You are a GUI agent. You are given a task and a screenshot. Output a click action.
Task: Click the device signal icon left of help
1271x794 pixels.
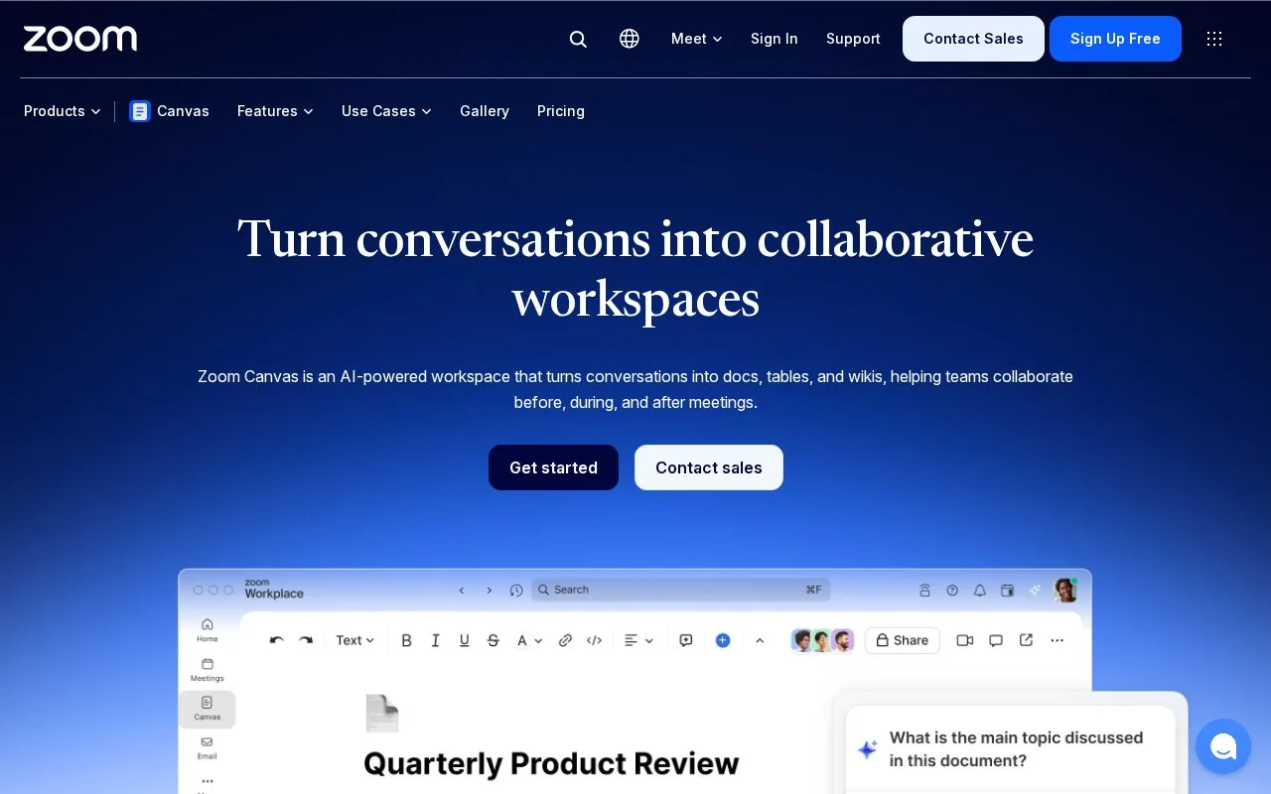click(924, 590)
